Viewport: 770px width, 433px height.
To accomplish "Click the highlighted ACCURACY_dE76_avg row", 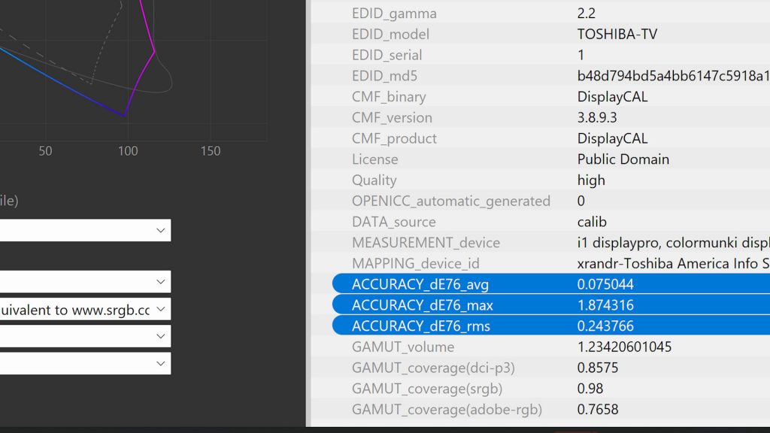I will [x=551, y=284].
